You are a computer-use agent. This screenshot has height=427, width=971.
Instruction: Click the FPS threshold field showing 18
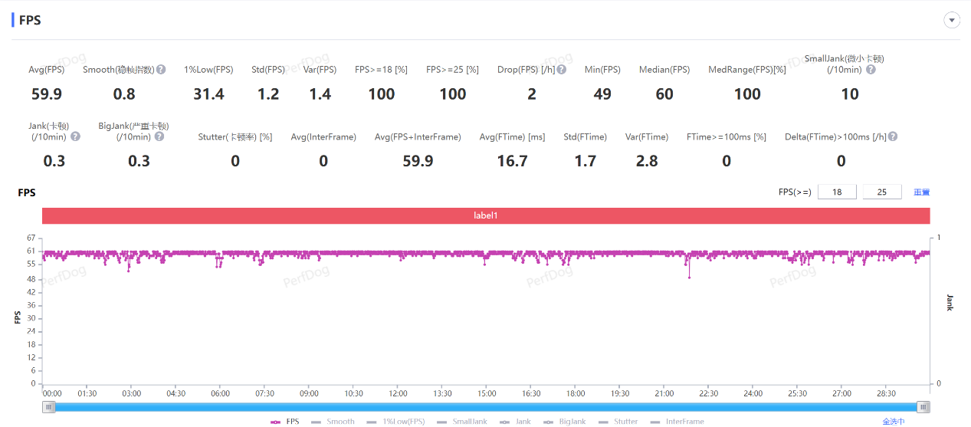click(x=837, y=192)
